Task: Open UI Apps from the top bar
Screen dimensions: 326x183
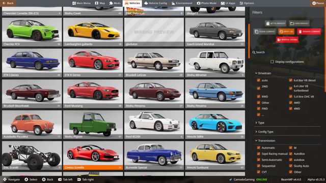Action: [228, 3]
